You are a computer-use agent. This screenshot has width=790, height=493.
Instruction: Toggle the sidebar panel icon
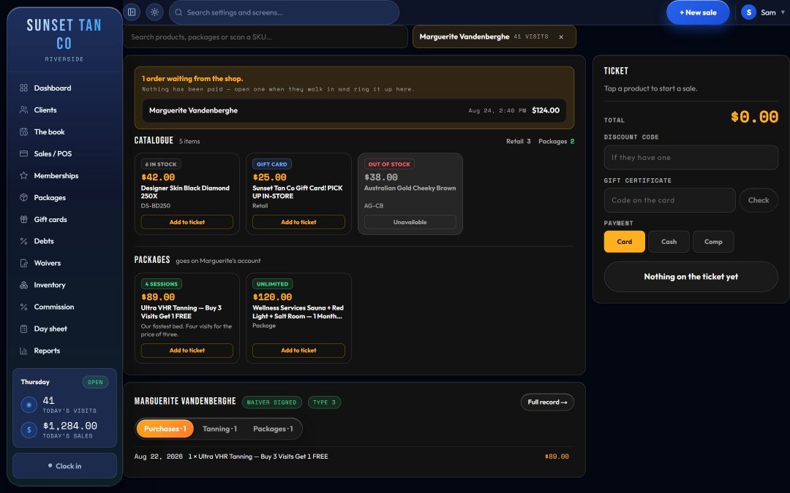click(x=132, y=12)
